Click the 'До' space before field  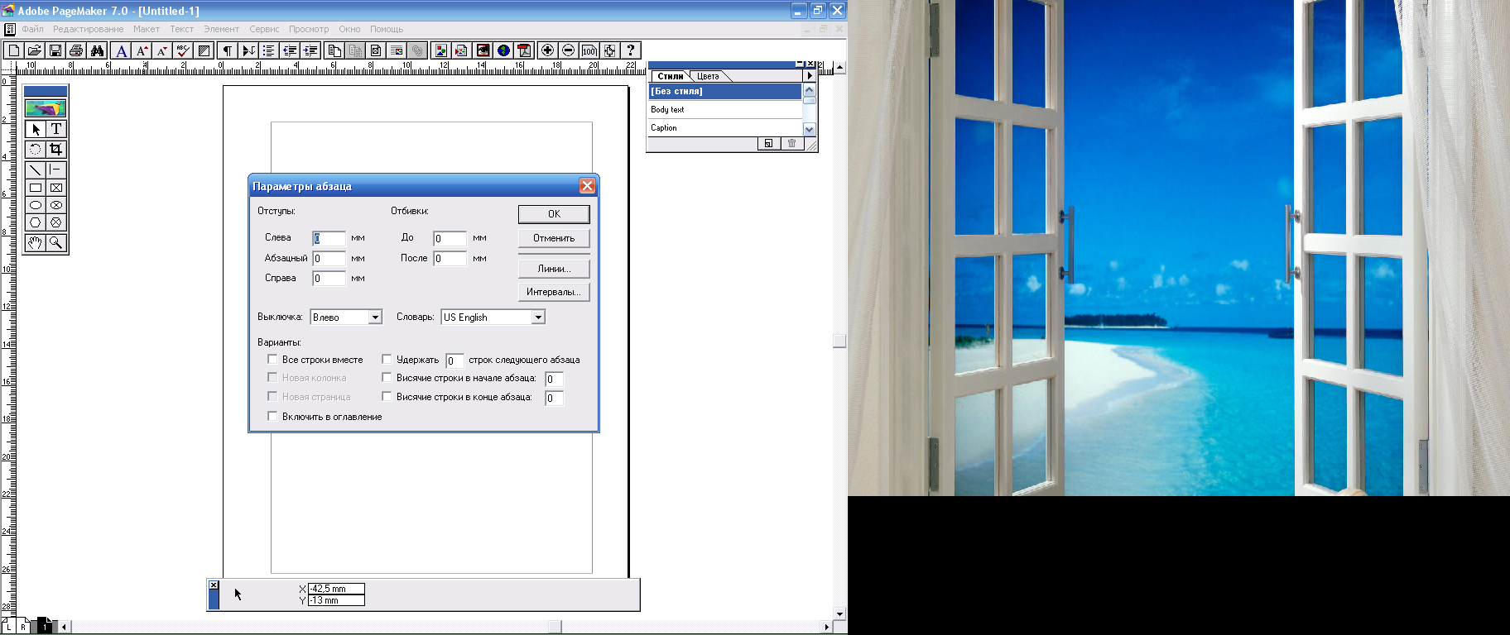coord(450,238)
